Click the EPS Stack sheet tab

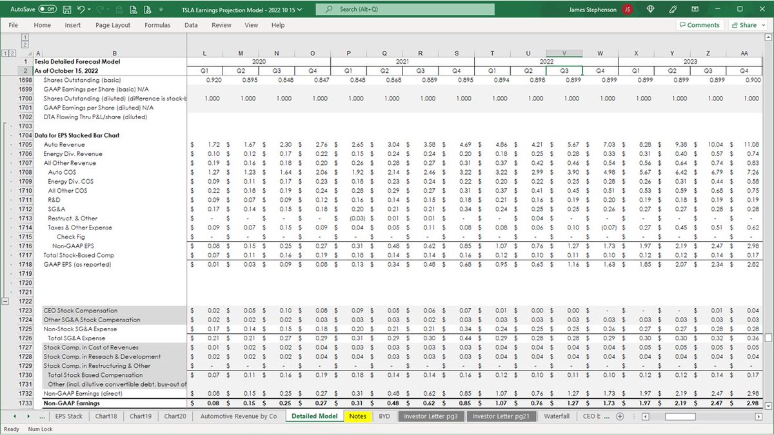69,416
